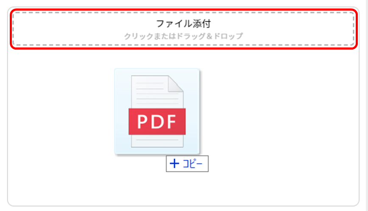Select the ファイル添付 heading text
Image resolution: width=368 pixels, height=211 pixels.
[184, 24]
